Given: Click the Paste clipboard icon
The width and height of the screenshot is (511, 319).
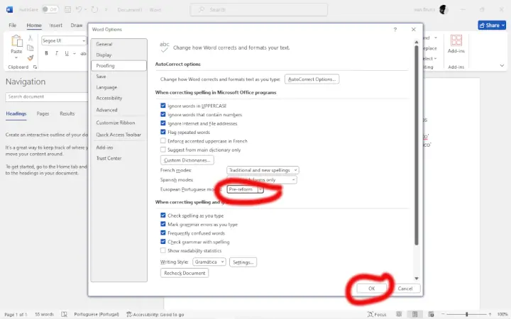Looking at the screenshot, I should 16,41.
